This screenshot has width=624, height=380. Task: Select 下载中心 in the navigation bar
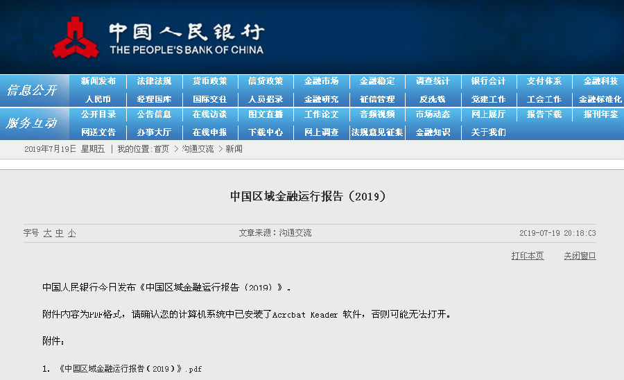266,132
